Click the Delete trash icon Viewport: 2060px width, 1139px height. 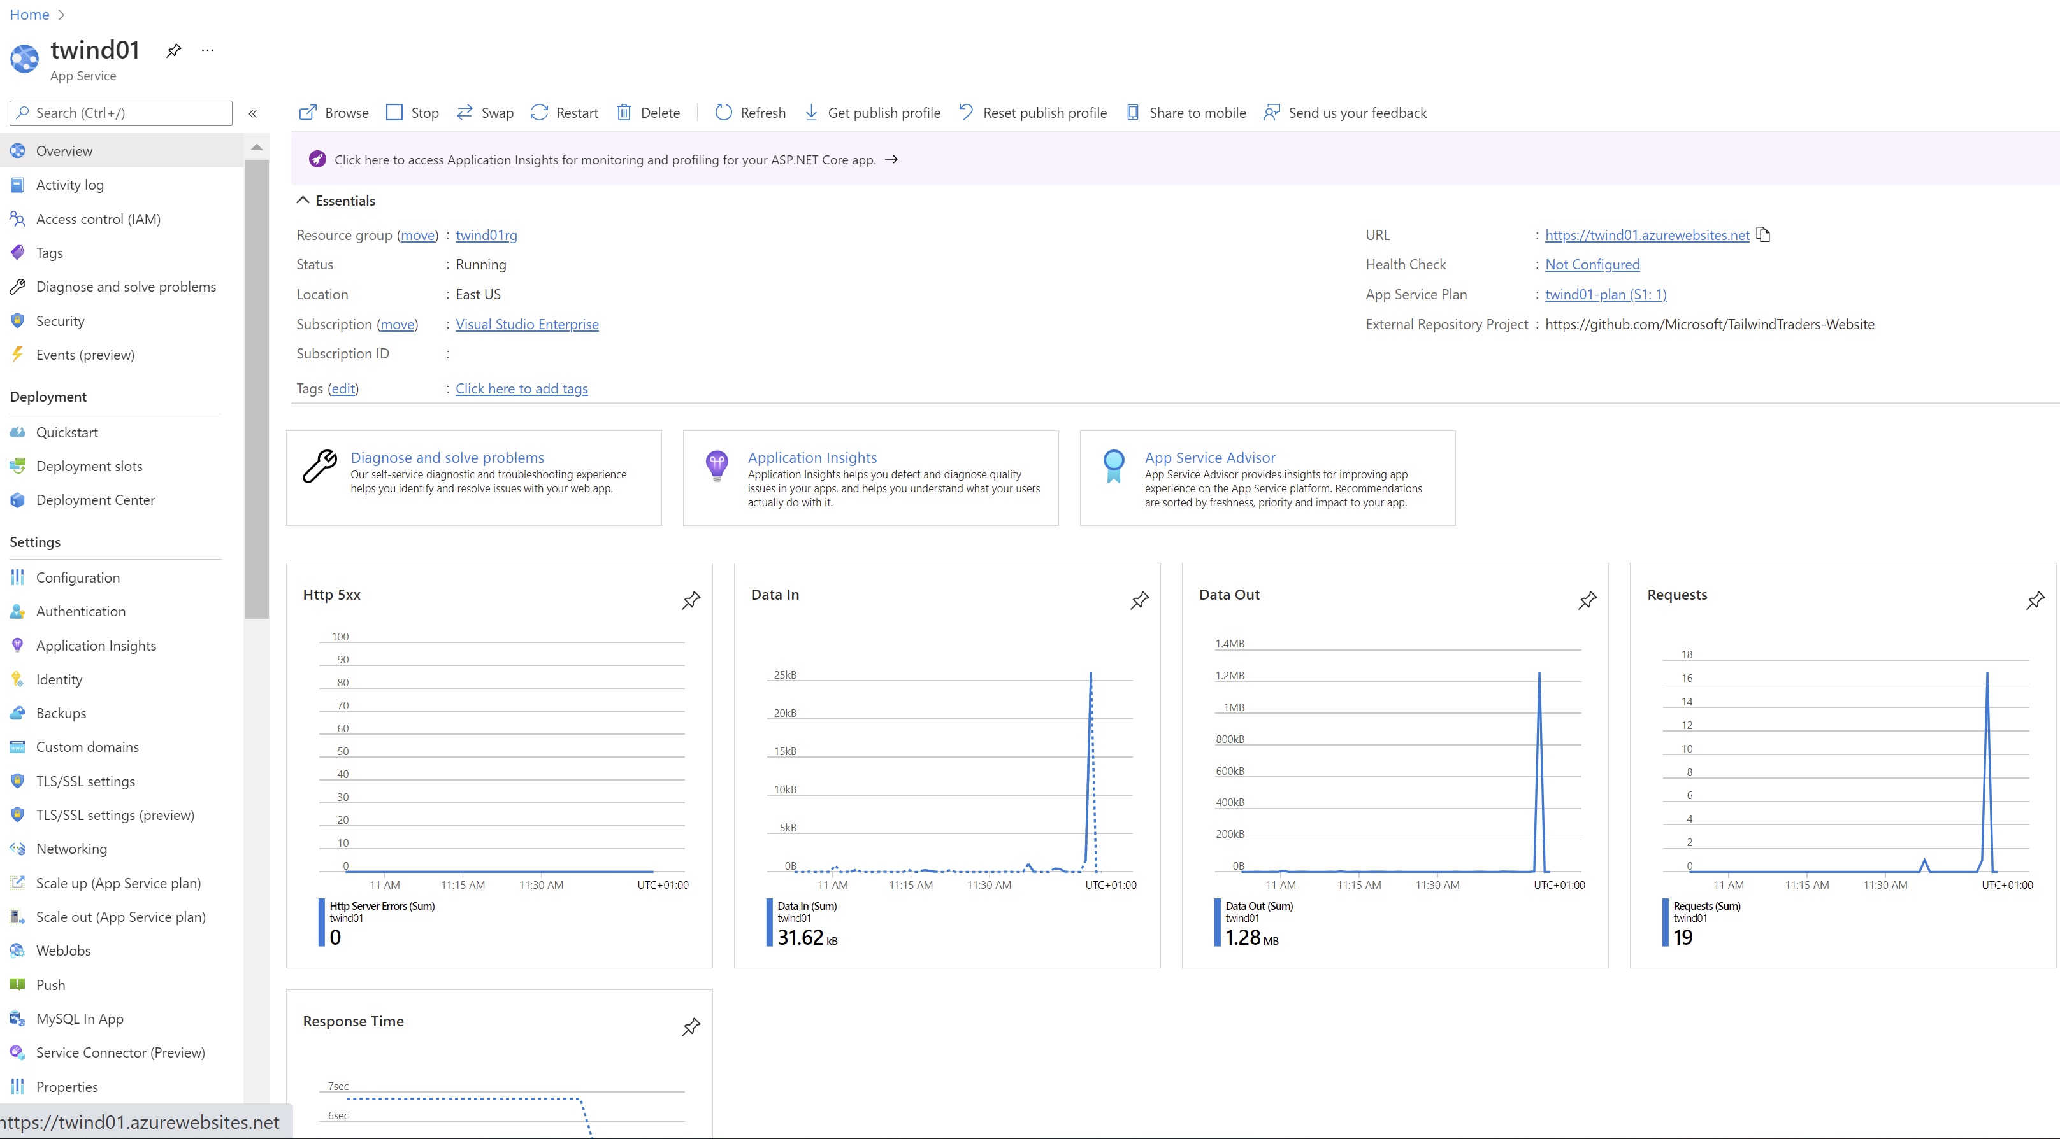pos(624,113)
